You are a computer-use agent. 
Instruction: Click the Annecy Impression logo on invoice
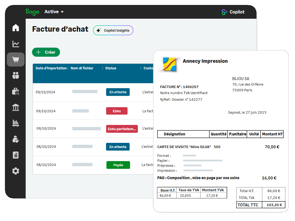[x=168, y=65]
